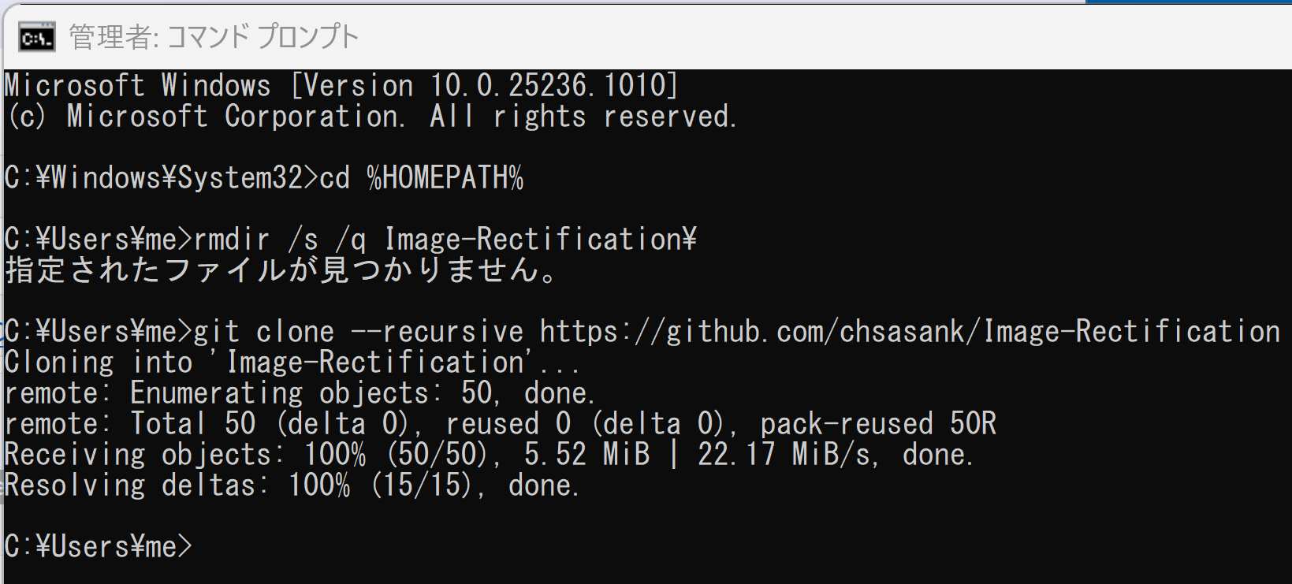Screen dimensions: 1292x584
Task: Click the Resolving deltas: 100% line
Action: [x=292, y=485]
